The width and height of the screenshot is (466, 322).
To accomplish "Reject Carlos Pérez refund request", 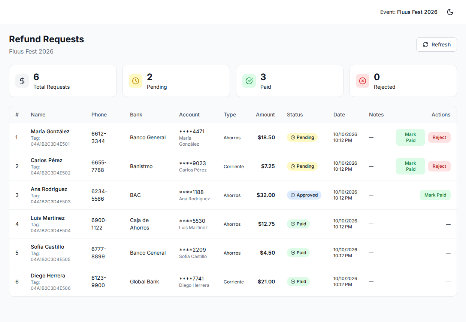I will coord(439,166).
